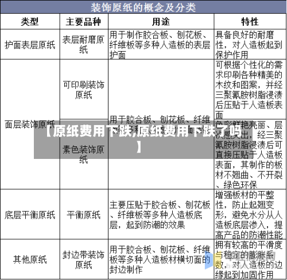This screenshot has width=287, height=280.
Task: Click the 素色装饰原纸 variety cell
Action: click(84, 154)
